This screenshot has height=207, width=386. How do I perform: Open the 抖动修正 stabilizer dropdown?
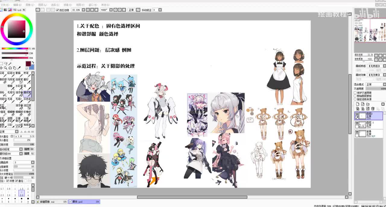[x=160, y=10]
